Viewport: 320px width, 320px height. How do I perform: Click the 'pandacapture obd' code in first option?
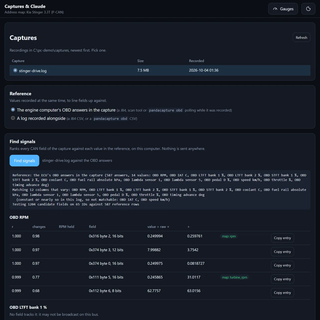point(165,110)
